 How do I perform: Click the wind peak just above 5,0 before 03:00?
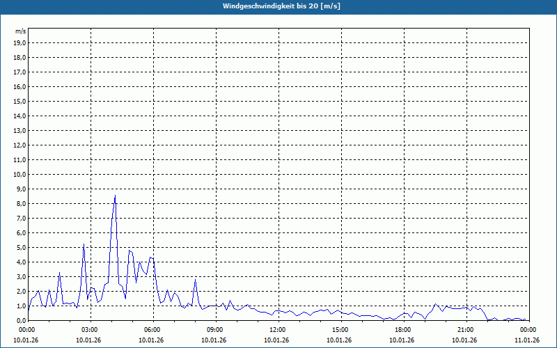coord(84,244)
